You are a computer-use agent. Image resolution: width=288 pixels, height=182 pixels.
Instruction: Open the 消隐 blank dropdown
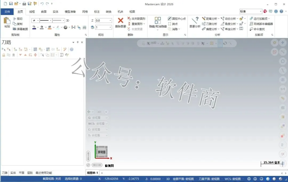click(x=179, y=29)
